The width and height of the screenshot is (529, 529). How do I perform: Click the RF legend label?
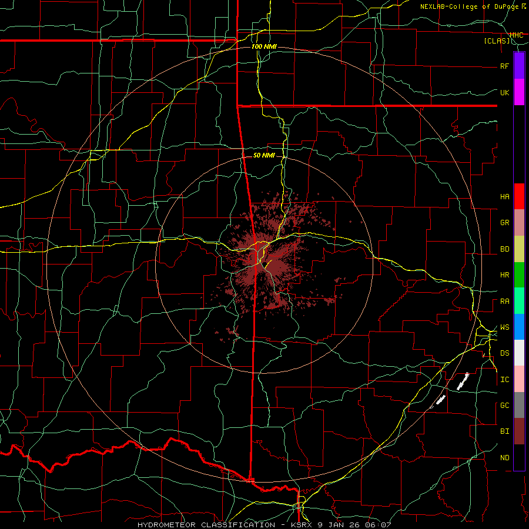coord(505,66)
